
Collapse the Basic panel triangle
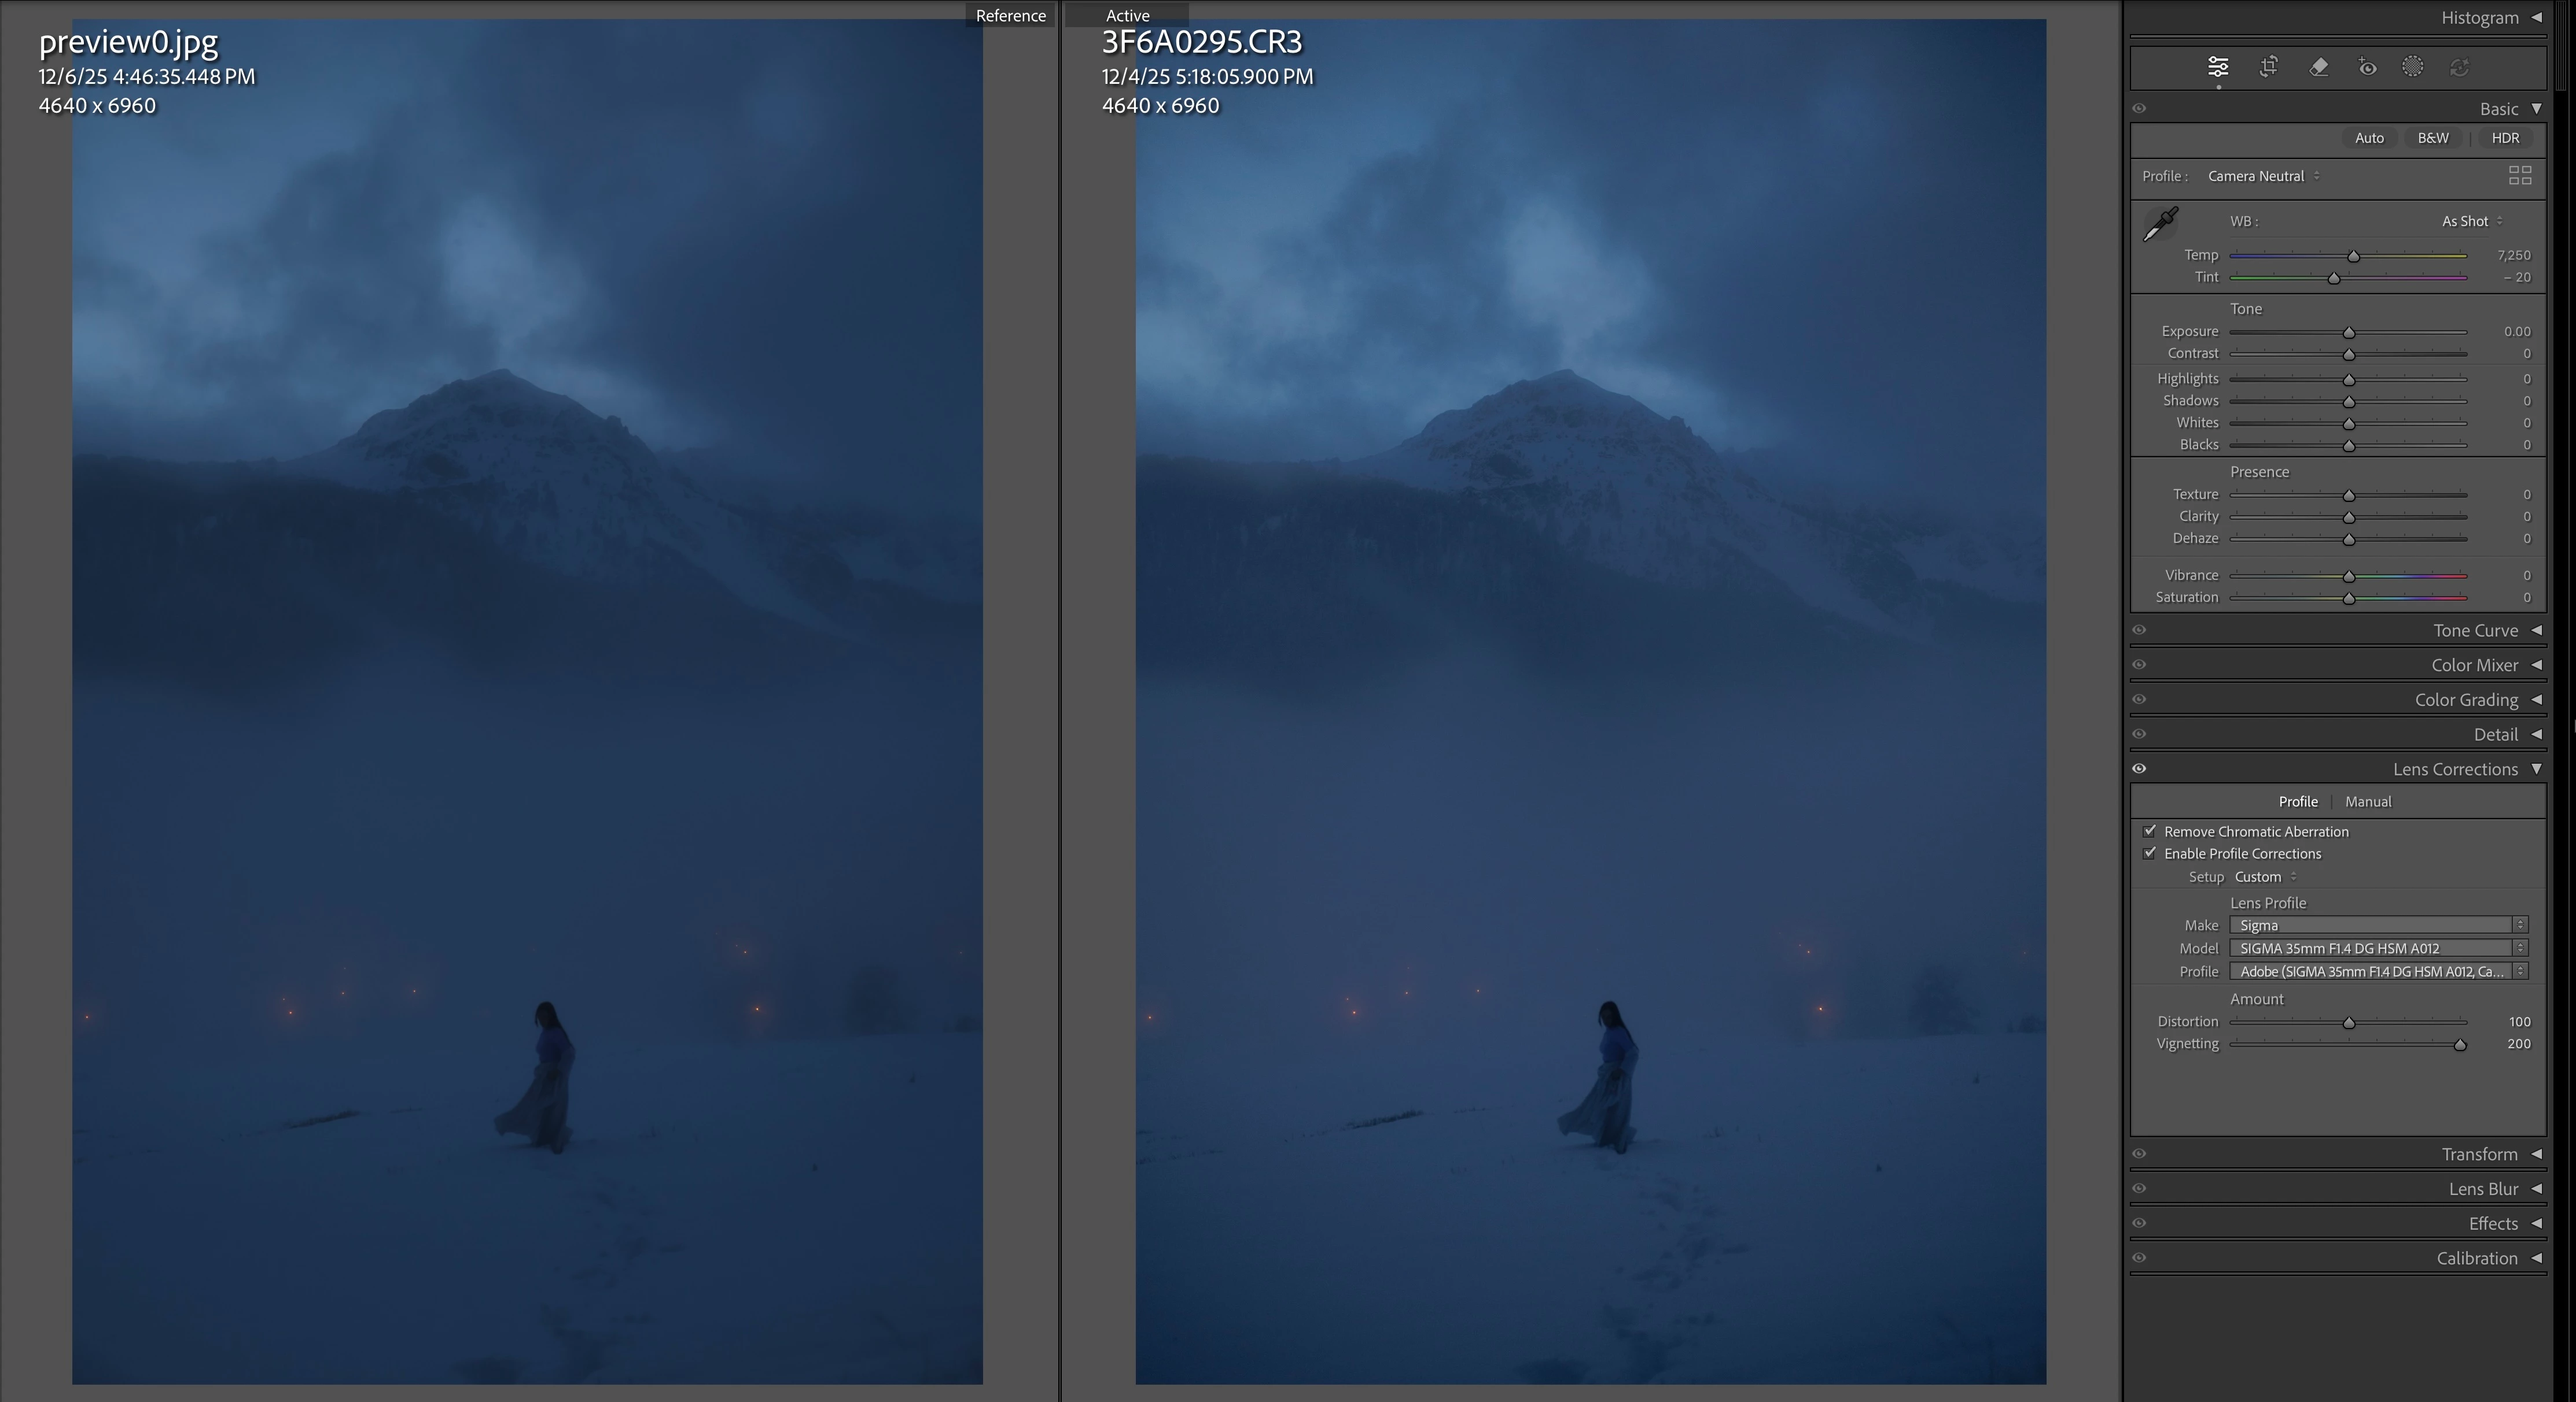pos(2536,108)
